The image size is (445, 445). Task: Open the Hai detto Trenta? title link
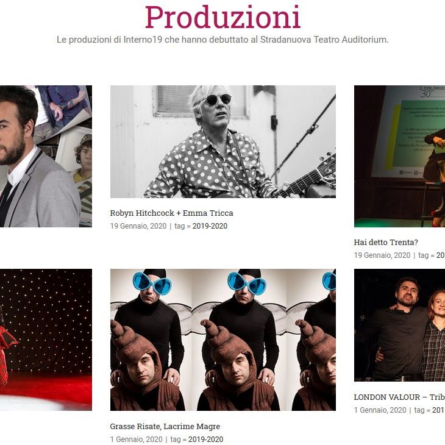click(x=386, y=243)
